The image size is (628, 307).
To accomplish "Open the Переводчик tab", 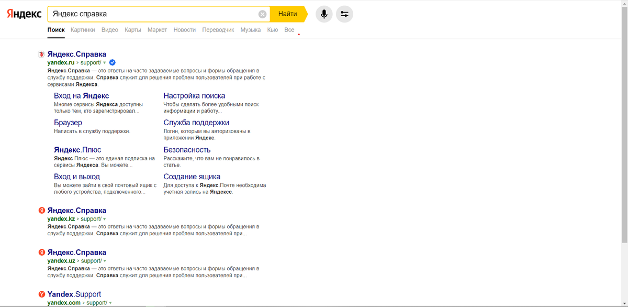I will [x=218, y=30].
